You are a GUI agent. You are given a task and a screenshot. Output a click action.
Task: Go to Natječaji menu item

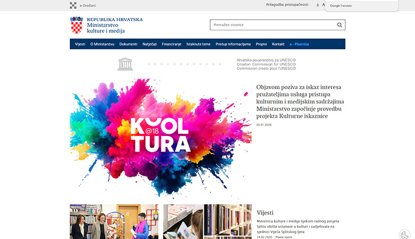click(150, 44)
